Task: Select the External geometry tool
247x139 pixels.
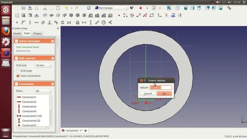Action: tap(173, 15)
